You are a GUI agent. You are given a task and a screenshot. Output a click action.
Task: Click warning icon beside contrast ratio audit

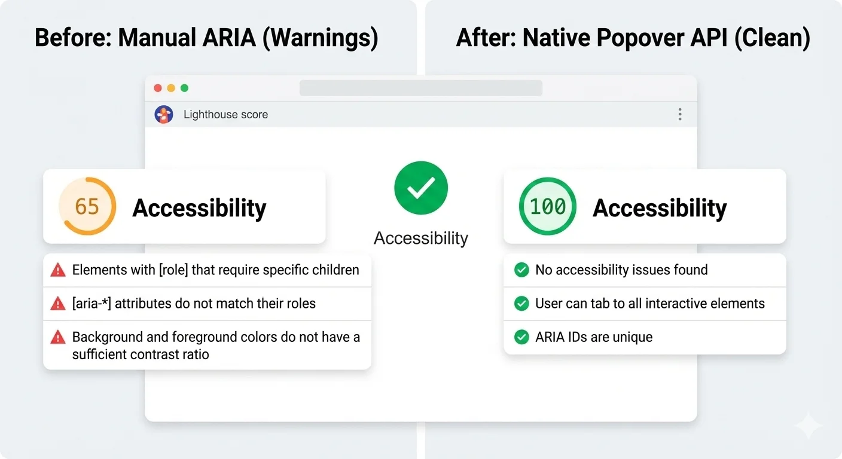[58, 338]
